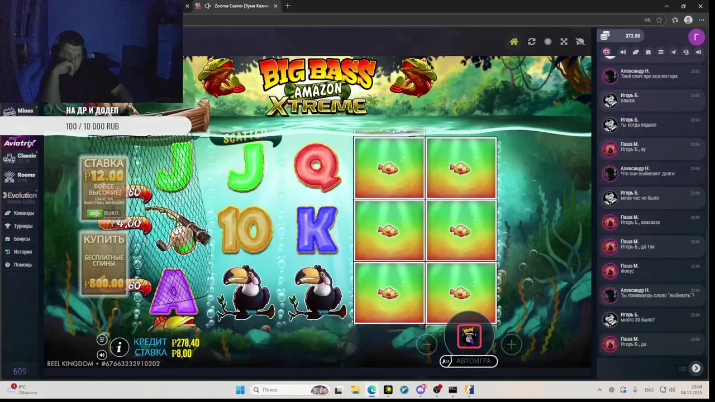Screen dimensions: 715x402
Task: Open the volume control in system tray
Action: tap(672, 390)
